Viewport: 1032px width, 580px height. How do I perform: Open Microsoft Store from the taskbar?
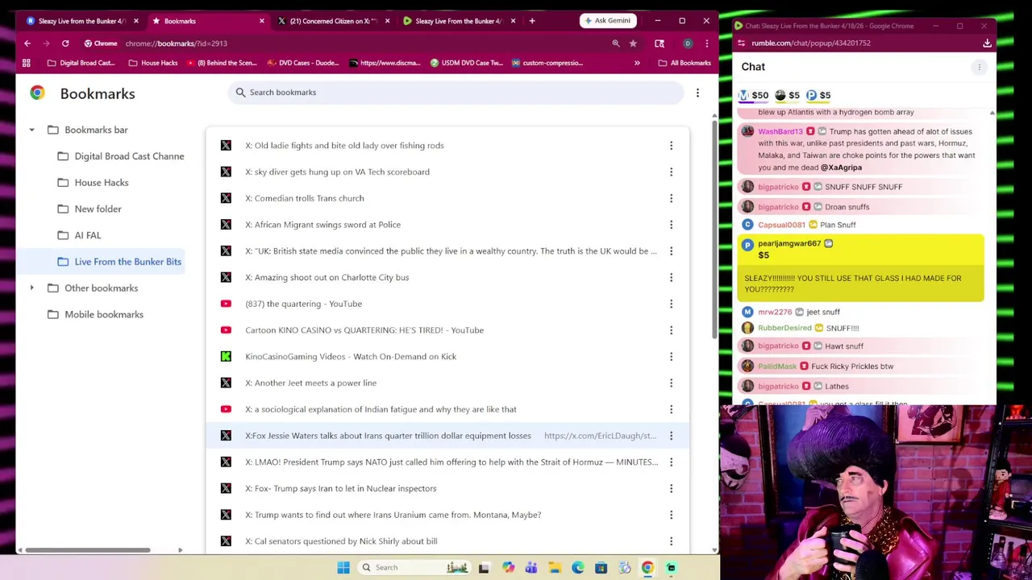click(x=601, y=568)
